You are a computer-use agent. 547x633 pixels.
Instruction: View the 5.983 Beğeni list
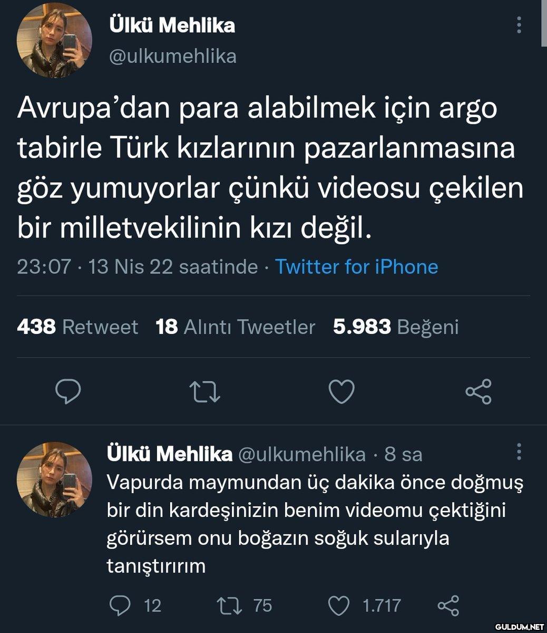pyautogui.click(x=396, y=327)
